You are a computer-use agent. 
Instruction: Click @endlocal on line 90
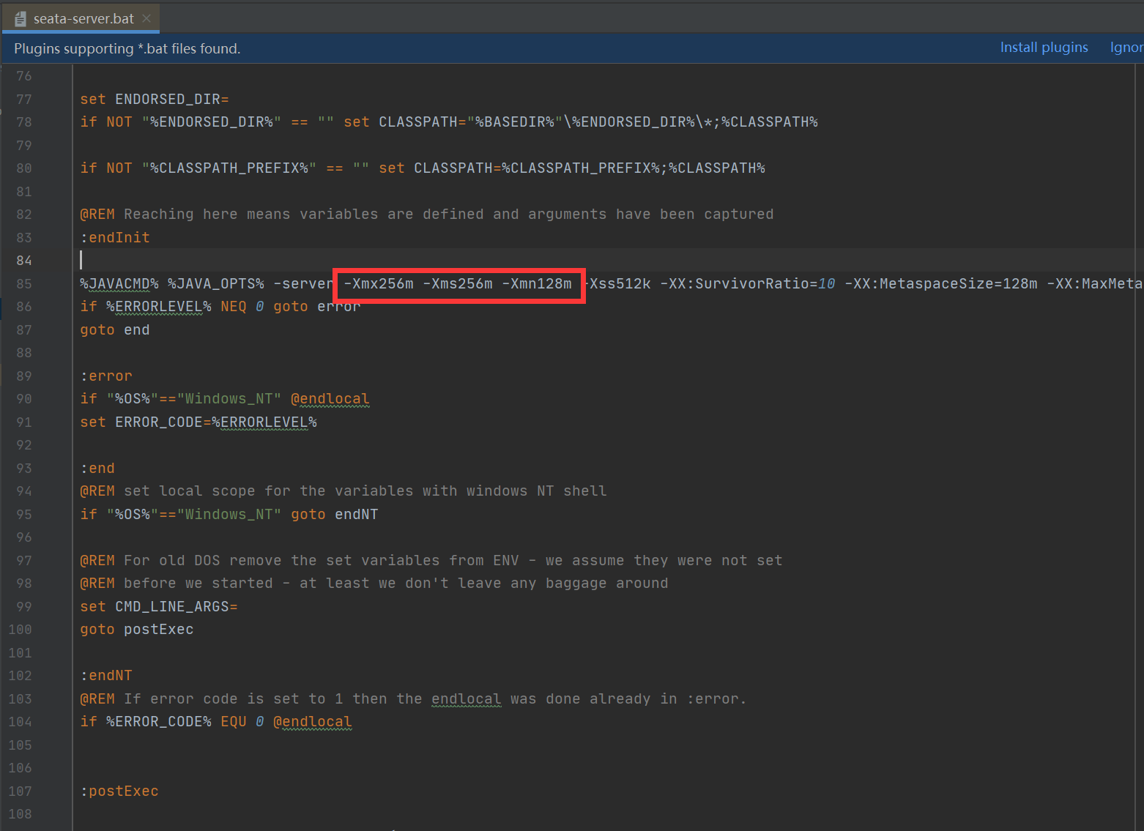[330, 399]
